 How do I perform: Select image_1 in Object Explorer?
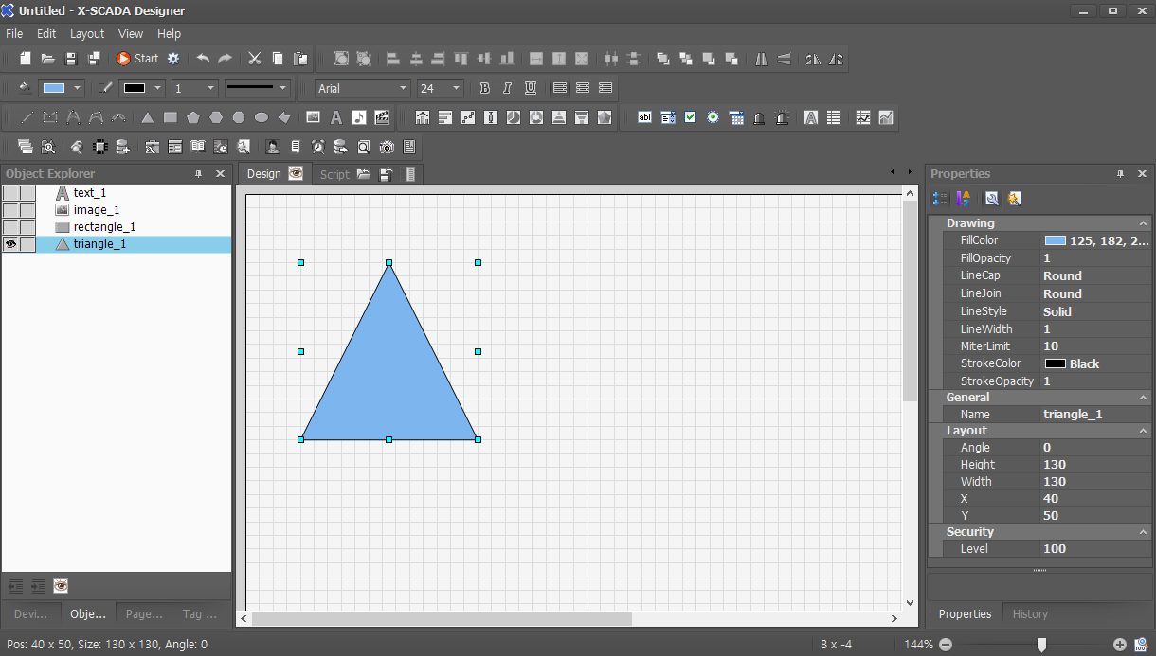(x=97, y=210)
